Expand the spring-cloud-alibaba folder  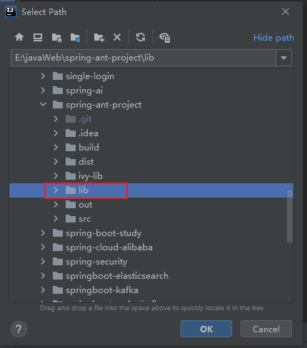point(43,247)
